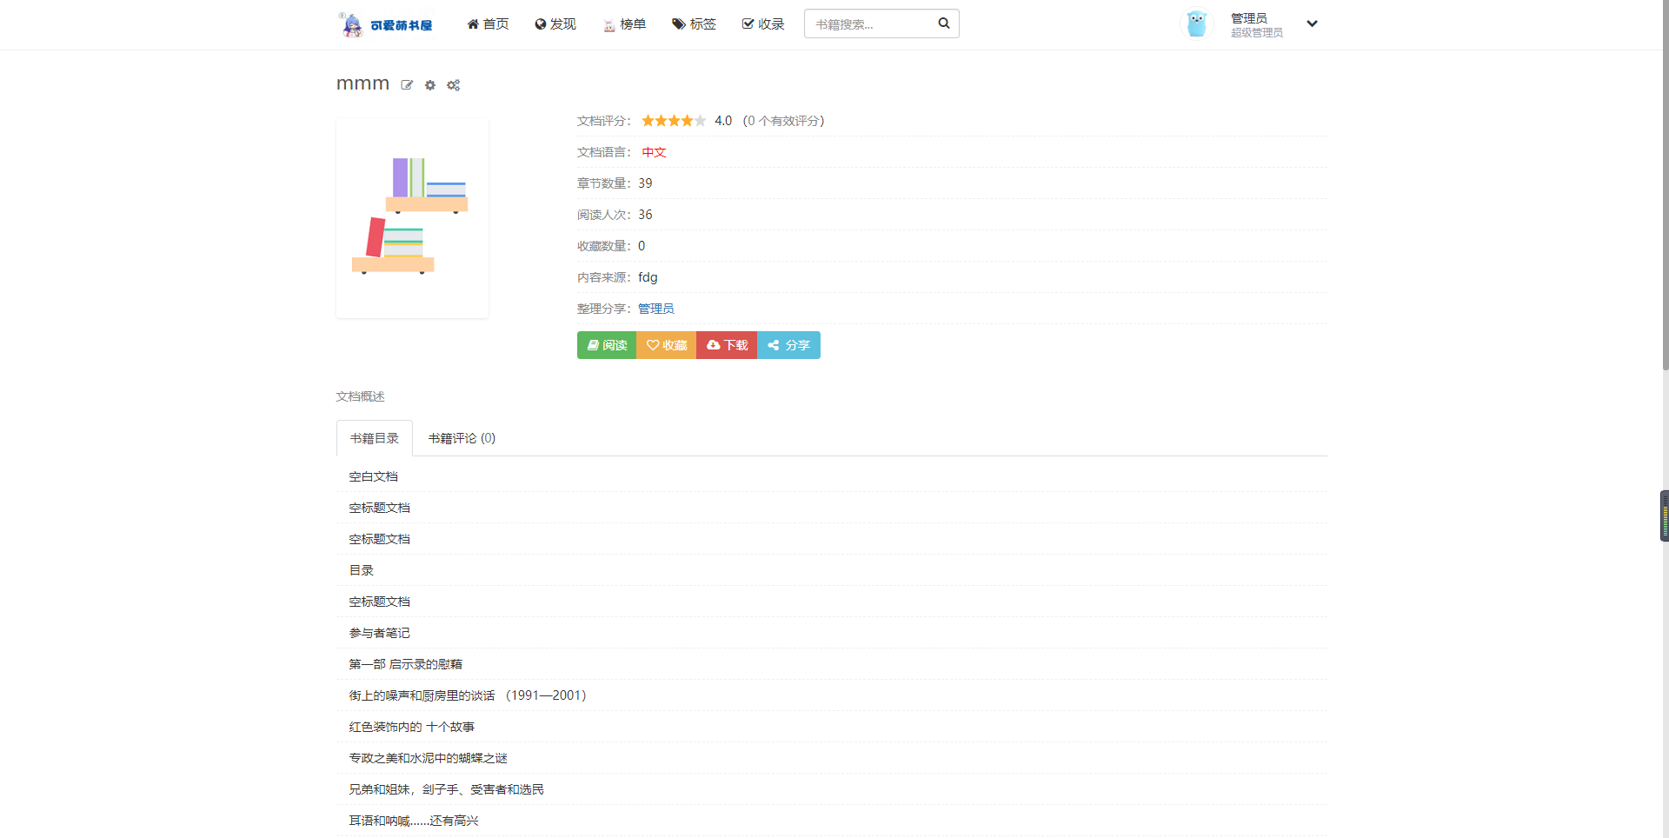
Task: Click the multi-gear icon next to title
Action: point(453,85)
